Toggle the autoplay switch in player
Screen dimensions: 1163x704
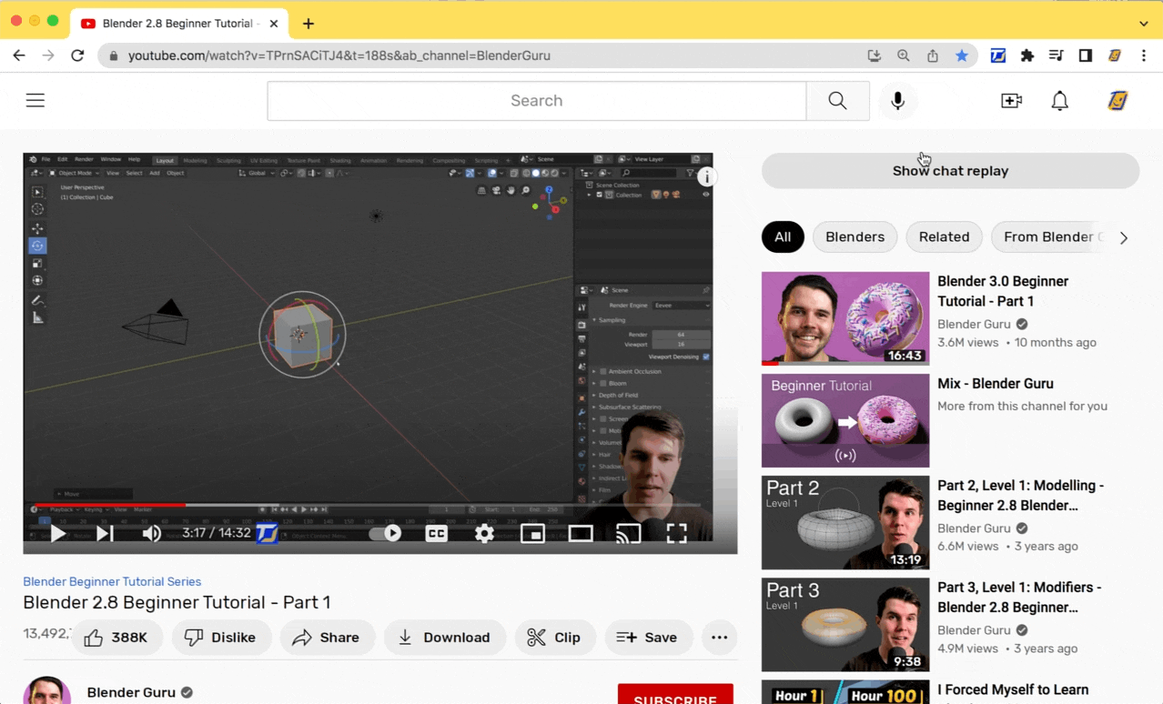point(386,533)
